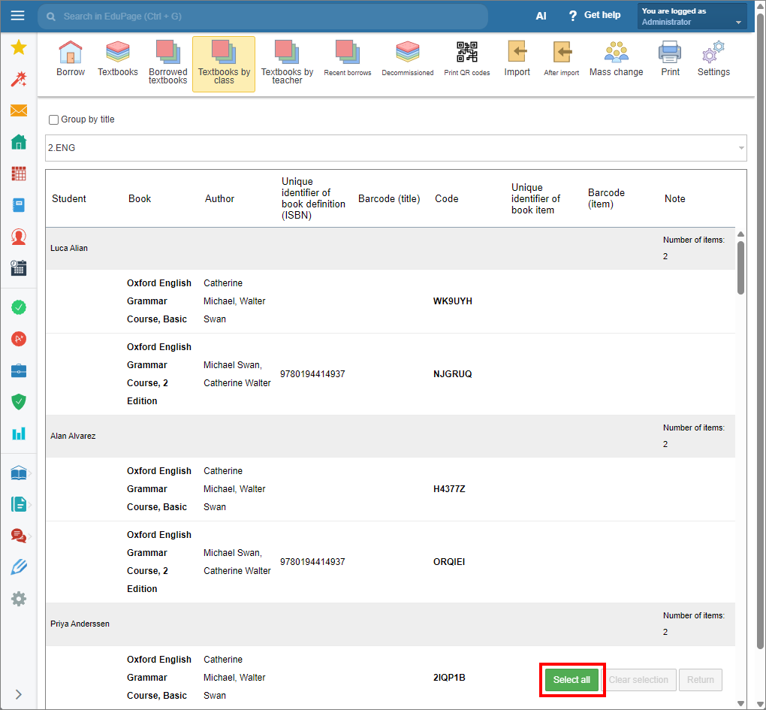Enable the Group by title checkbox

[x=54, y=119]
